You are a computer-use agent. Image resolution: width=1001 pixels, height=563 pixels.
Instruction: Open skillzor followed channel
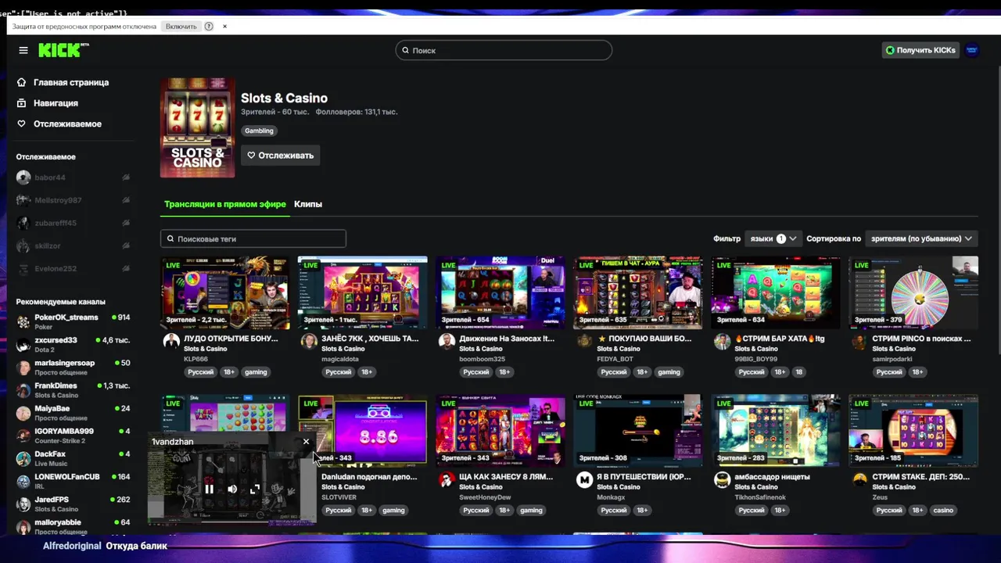point(74,246)
